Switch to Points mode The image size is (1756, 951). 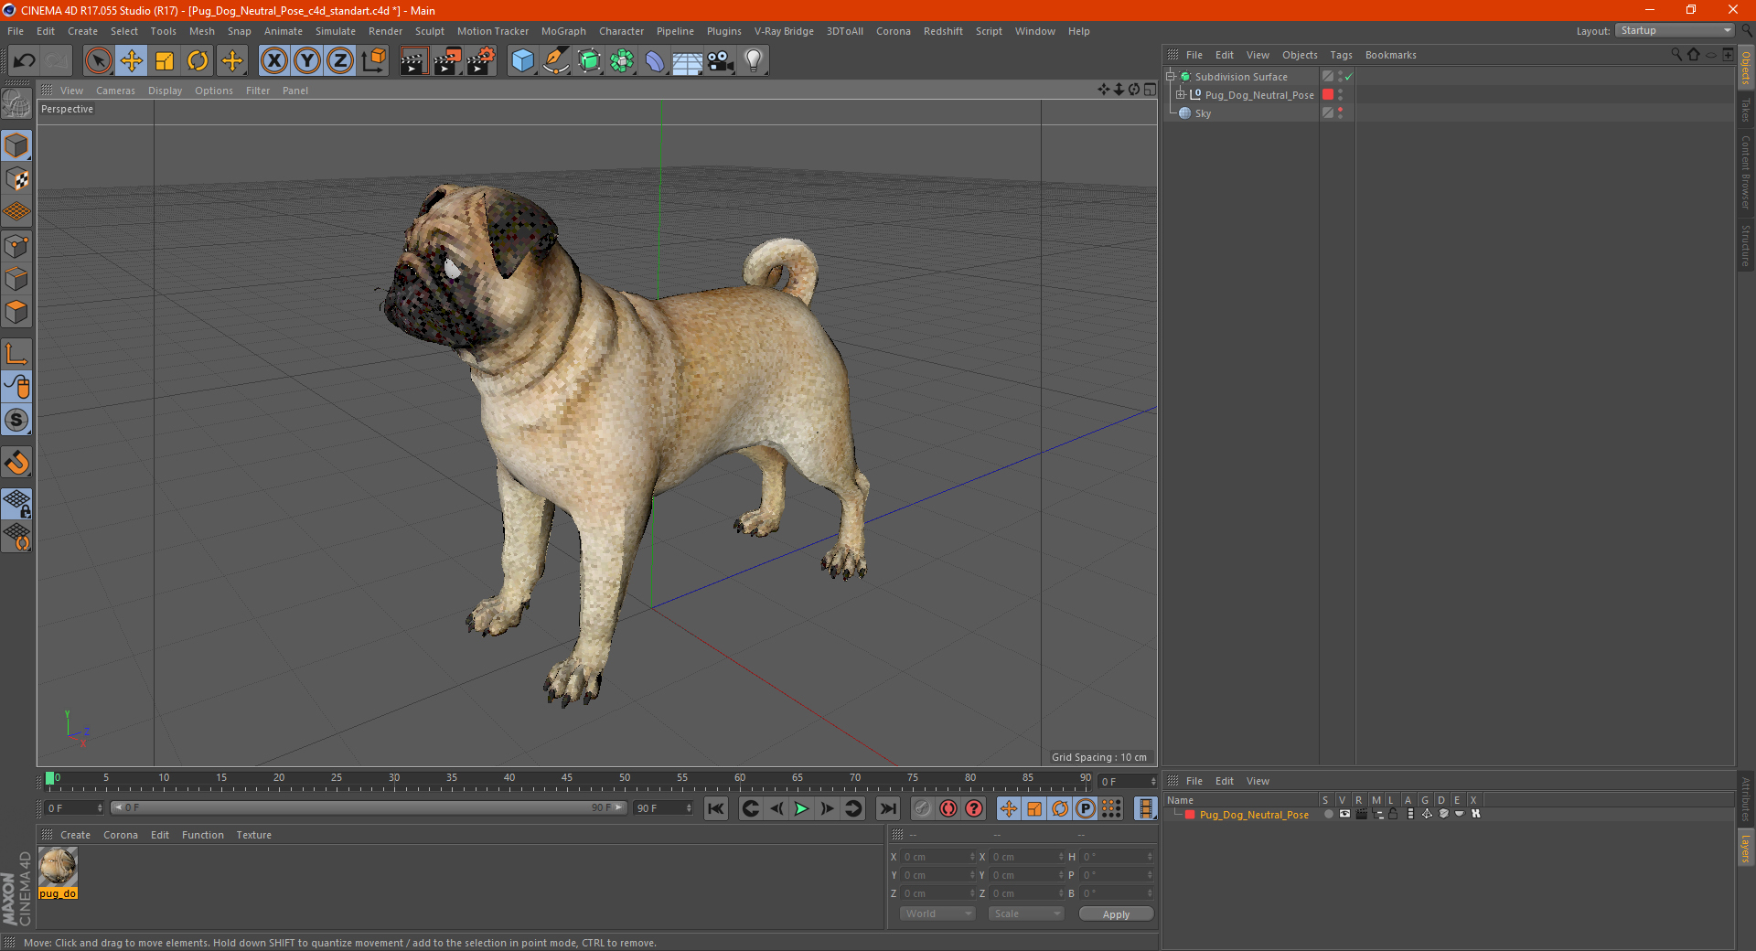[16, 246]
